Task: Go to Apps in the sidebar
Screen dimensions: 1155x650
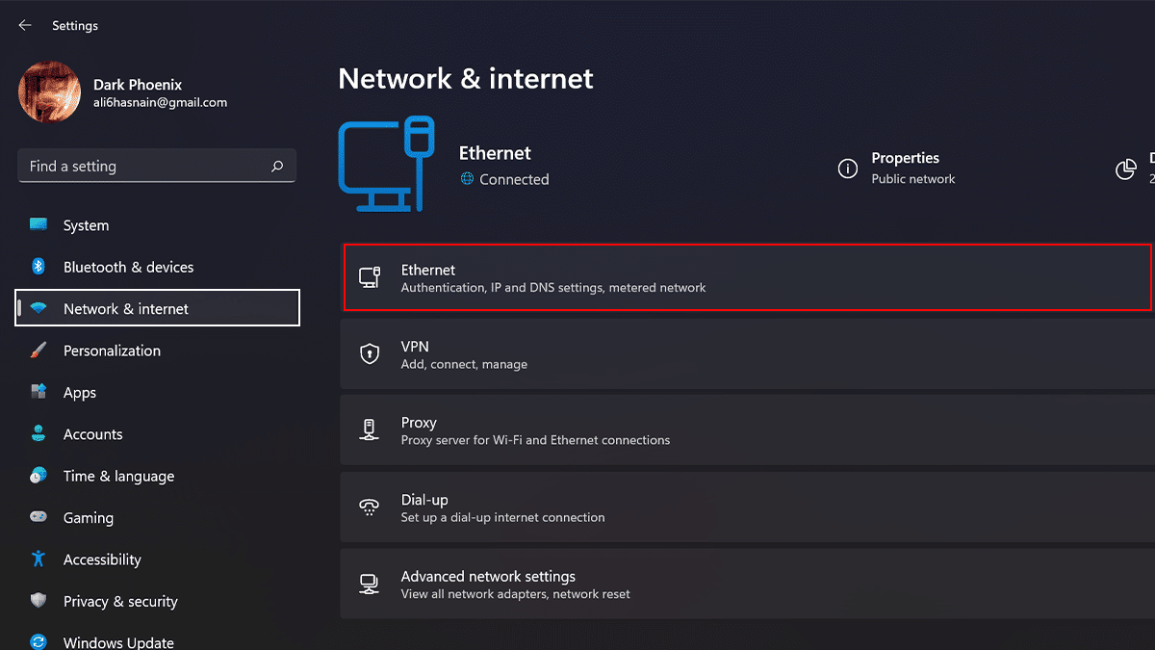Action: pyautogui.click(x=80, y=393)
